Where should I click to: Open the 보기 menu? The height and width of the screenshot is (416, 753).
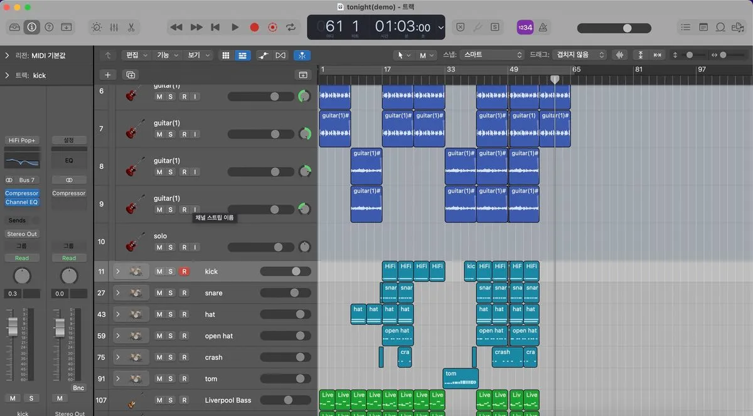pos(198,55)
